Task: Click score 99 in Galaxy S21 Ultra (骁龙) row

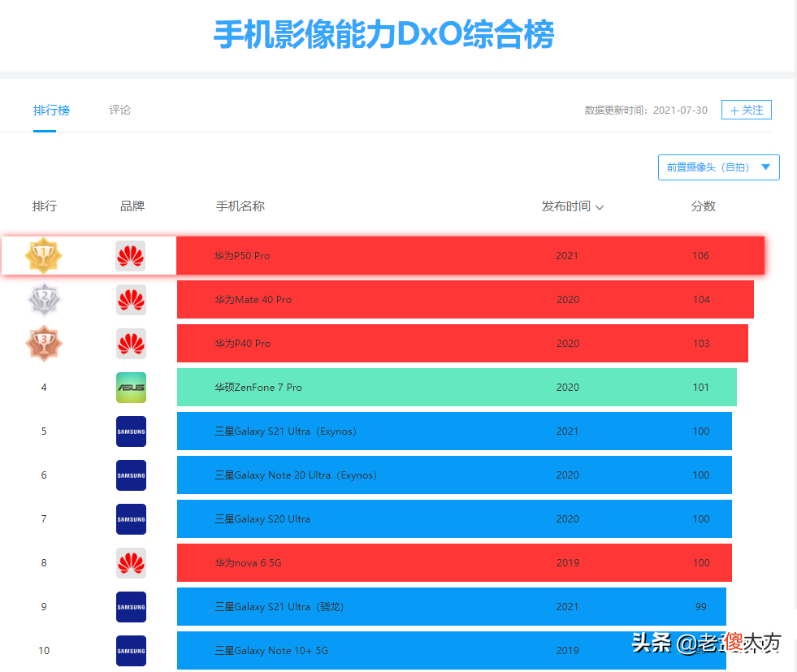Action: [x=701, y=606]
